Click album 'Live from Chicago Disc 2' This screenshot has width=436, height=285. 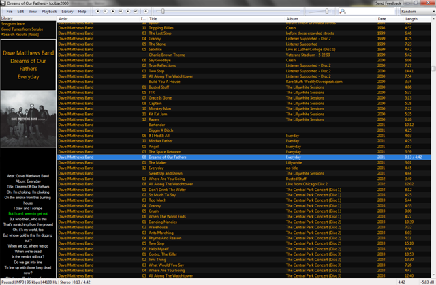click(307, 184)
